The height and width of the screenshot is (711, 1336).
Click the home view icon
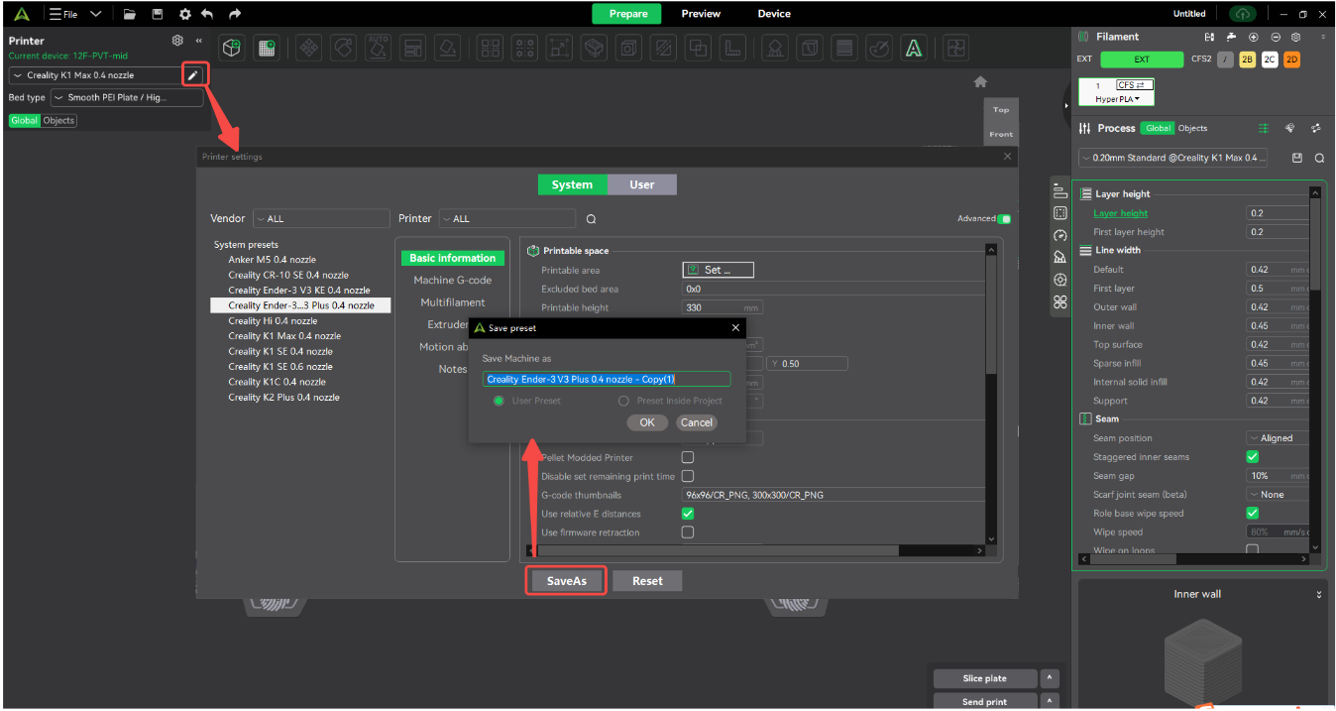coord(980,81)
